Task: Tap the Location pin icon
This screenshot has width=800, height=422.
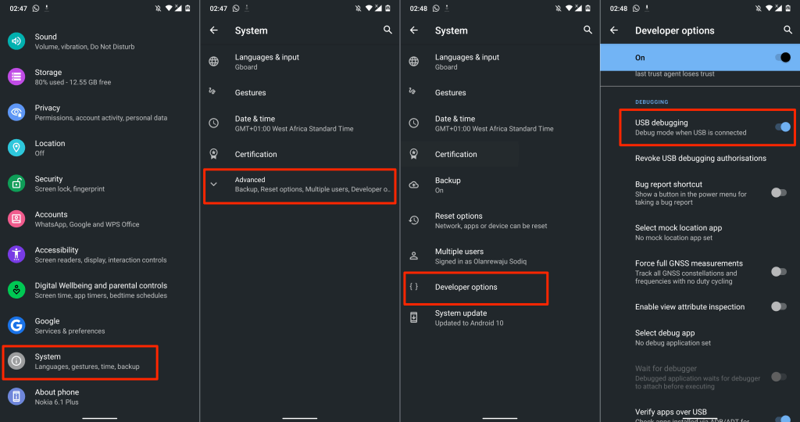Action: coord(16,148)
